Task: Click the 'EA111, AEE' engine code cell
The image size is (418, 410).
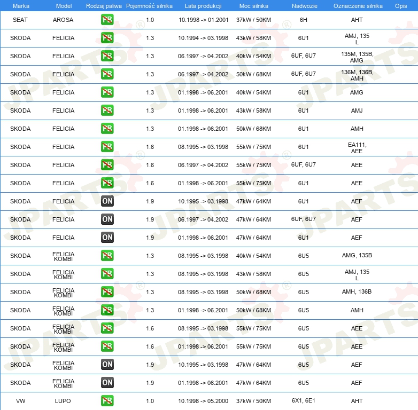Action: pos(357,148)
